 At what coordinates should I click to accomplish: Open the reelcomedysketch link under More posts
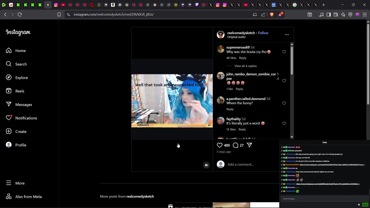coord(140,196)
